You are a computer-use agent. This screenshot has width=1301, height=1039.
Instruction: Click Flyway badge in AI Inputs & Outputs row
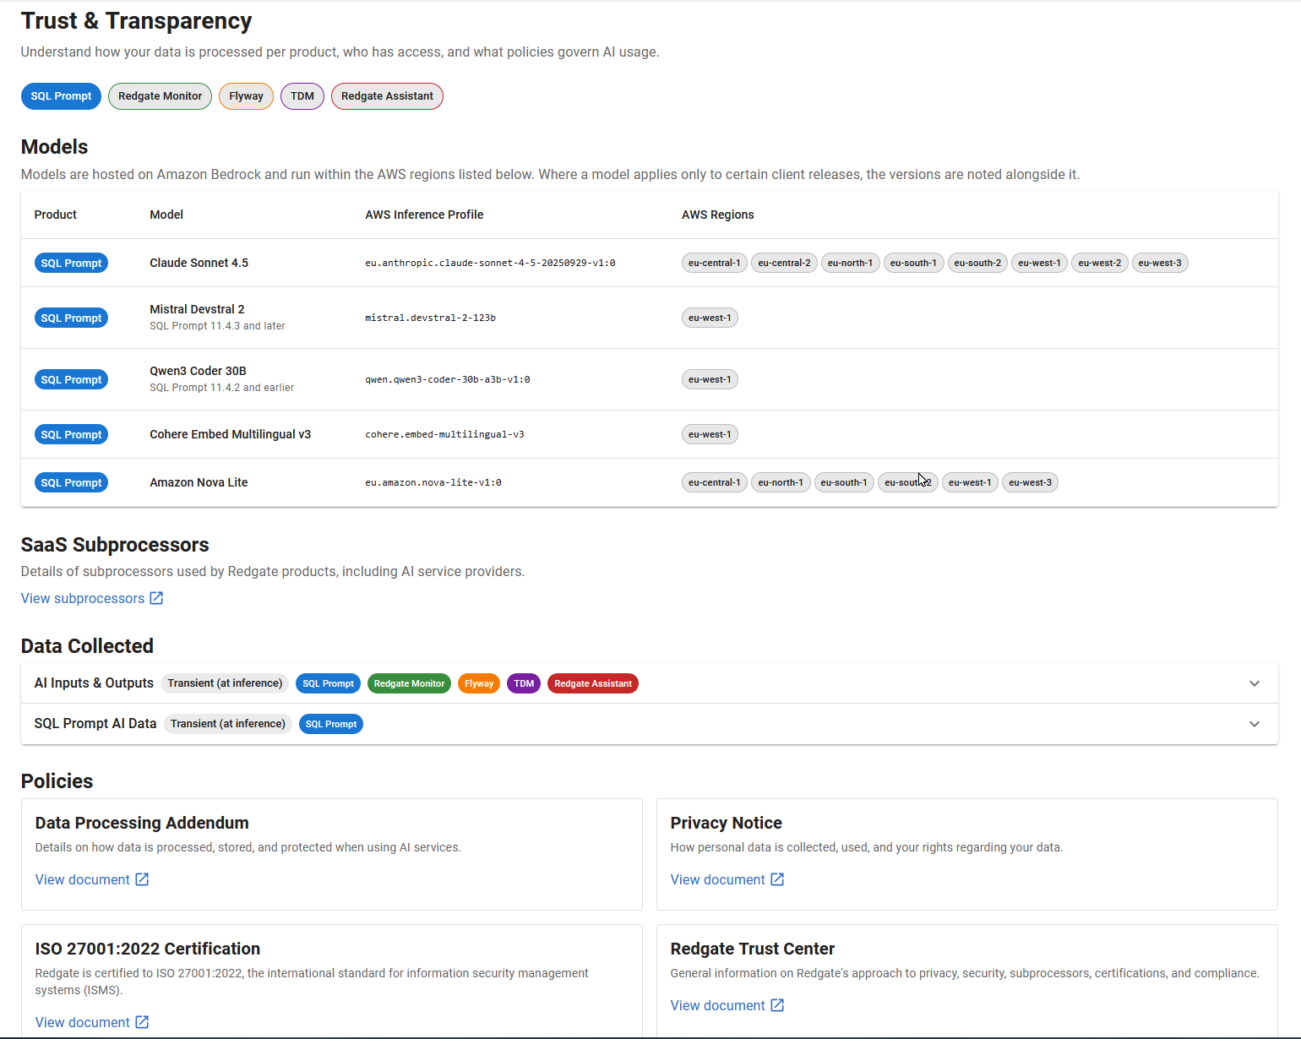pyautogui.click(x=479, y=683)
